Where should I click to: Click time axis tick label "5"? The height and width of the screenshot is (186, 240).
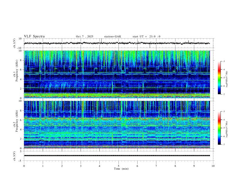(x=118, y=166)
